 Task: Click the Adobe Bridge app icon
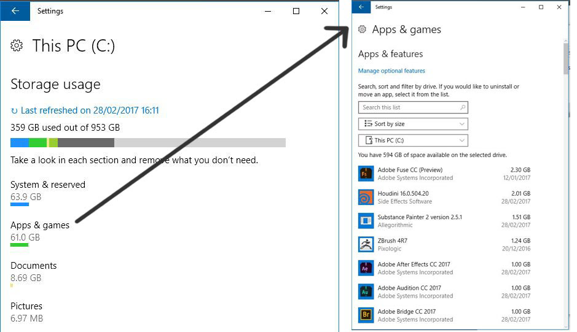[x=366, y=315]
